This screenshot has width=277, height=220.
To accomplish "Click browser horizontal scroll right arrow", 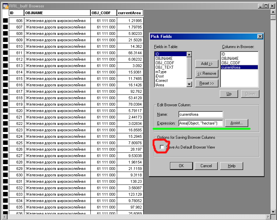I will 268,217.
